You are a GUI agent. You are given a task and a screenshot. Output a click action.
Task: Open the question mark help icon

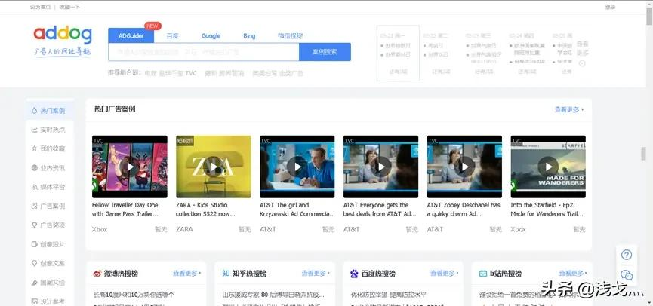tap(627, 255)
